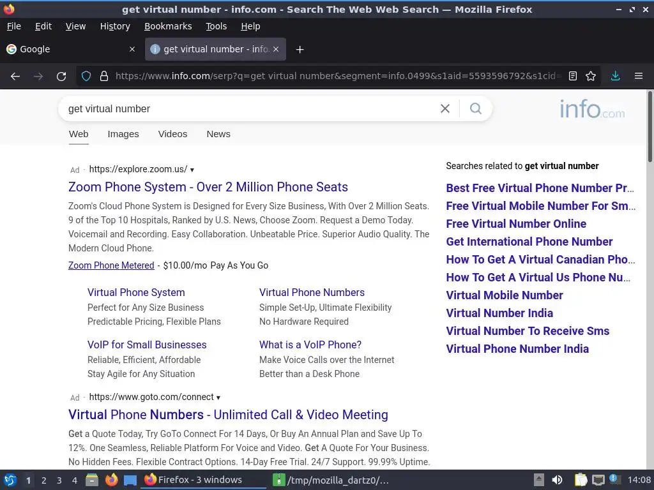The image size is (654, 490).
Task: Open the Edit menu
Action: (43, 26)
